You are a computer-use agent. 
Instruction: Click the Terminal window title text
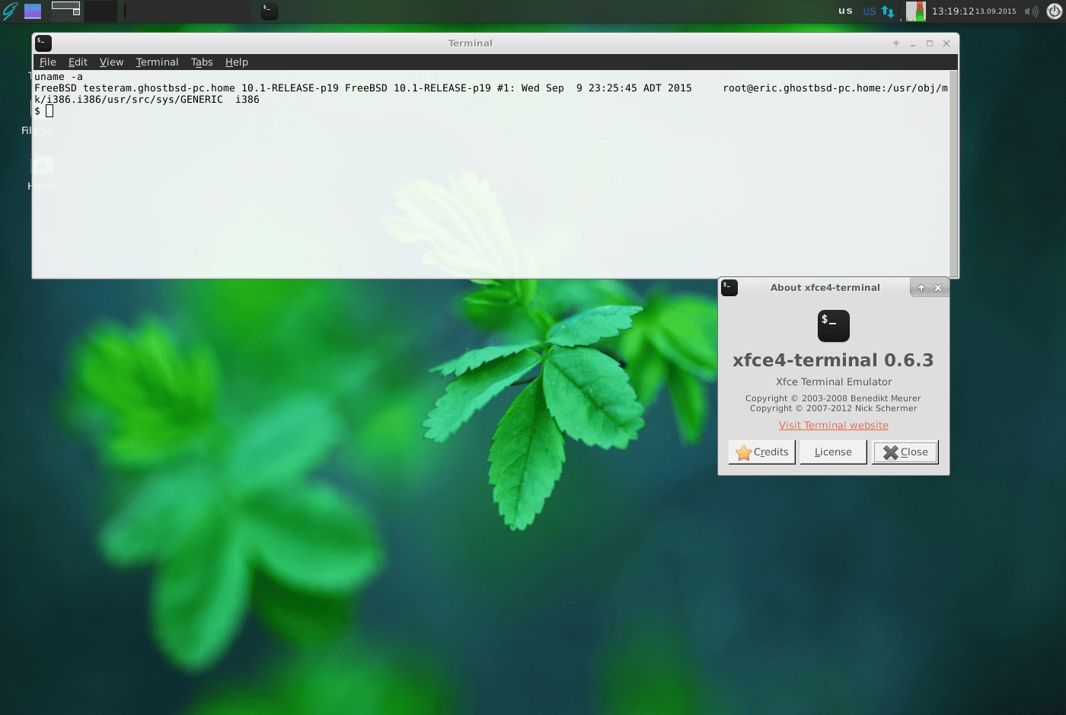coord(470,43)
